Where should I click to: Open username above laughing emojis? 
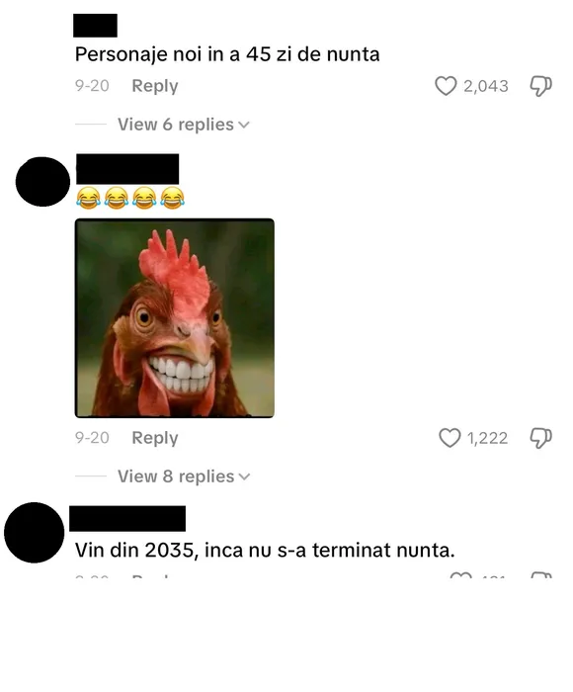(x=127, y=169)
